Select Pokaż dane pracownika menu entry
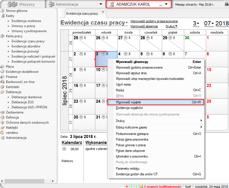229x188 pixels. tap(156, 139)
